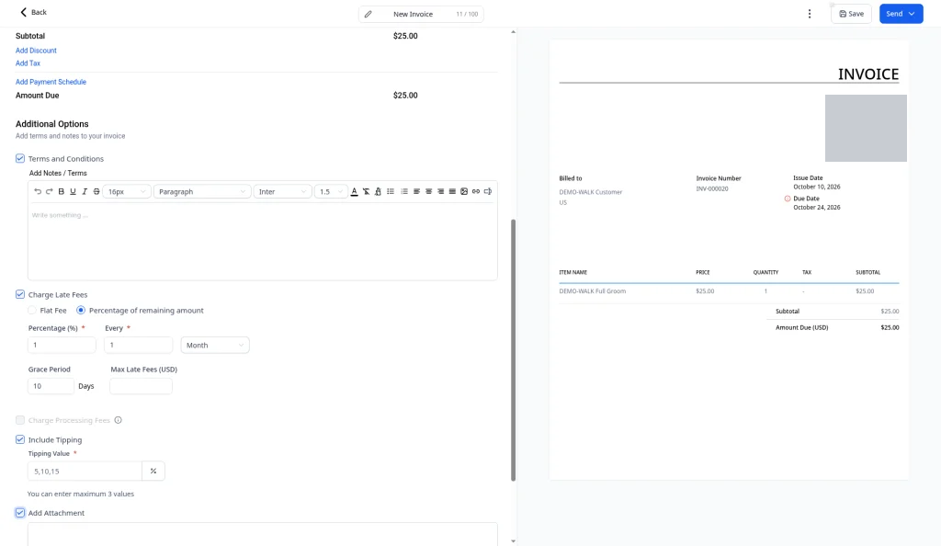Screen dimensions: 941x546
Task: Click the undo icon in notes editor
Action: 38,191
